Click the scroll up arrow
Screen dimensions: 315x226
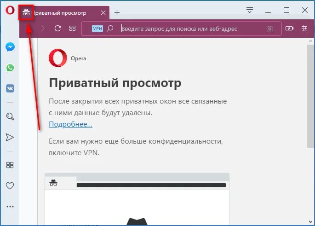[x=310, y=41]
